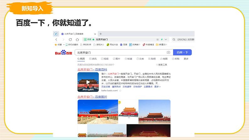Click the browser back arrow

point(56,40)
